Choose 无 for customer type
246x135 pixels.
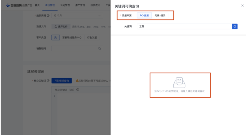55,37
